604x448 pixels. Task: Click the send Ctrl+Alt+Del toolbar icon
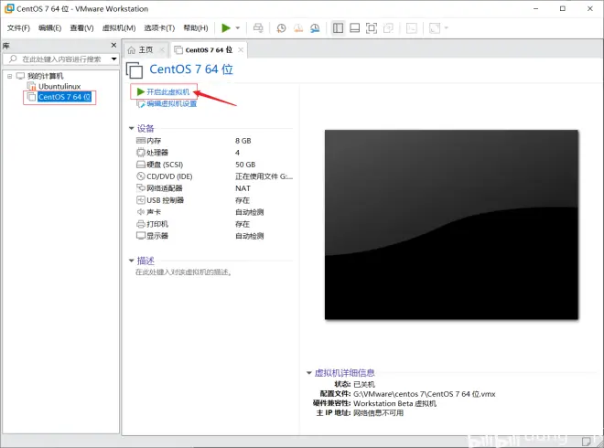(x=258, y=27)
